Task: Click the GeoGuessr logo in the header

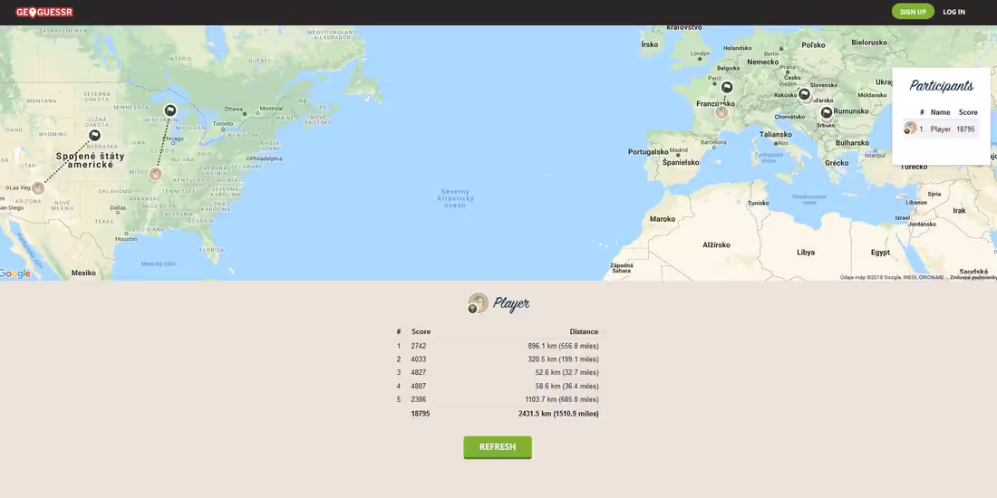Action: [44, 12]
